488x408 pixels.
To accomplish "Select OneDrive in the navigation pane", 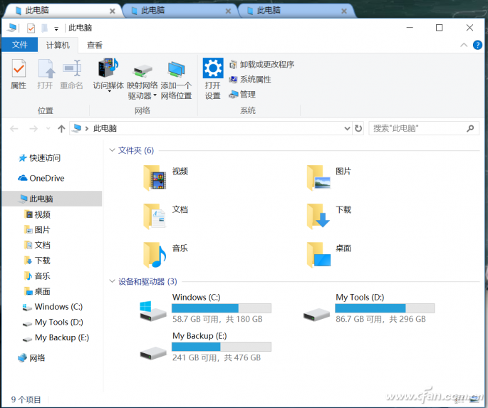I will (41, 178).
